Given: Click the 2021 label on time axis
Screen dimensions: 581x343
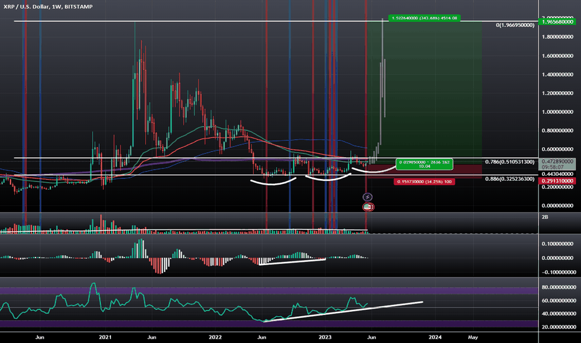Looking at the screenshot, I should (105, 337).
